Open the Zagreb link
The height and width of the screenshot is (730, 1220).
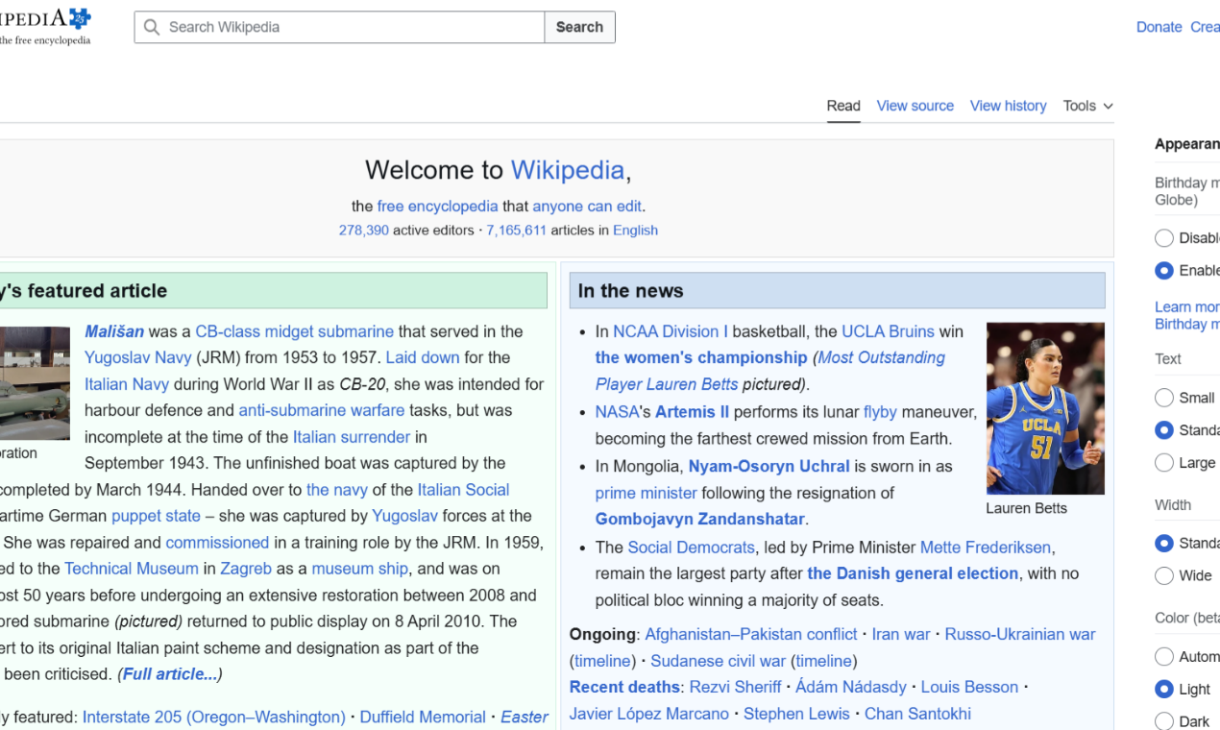(x=246, y=569)
